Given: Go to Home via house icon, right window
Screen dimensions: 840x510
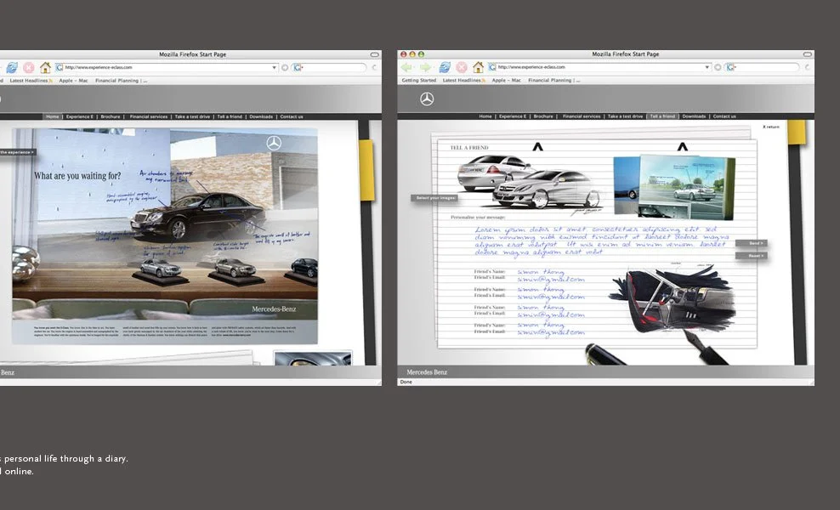Looking at the screenshot, I should point(479,67).
